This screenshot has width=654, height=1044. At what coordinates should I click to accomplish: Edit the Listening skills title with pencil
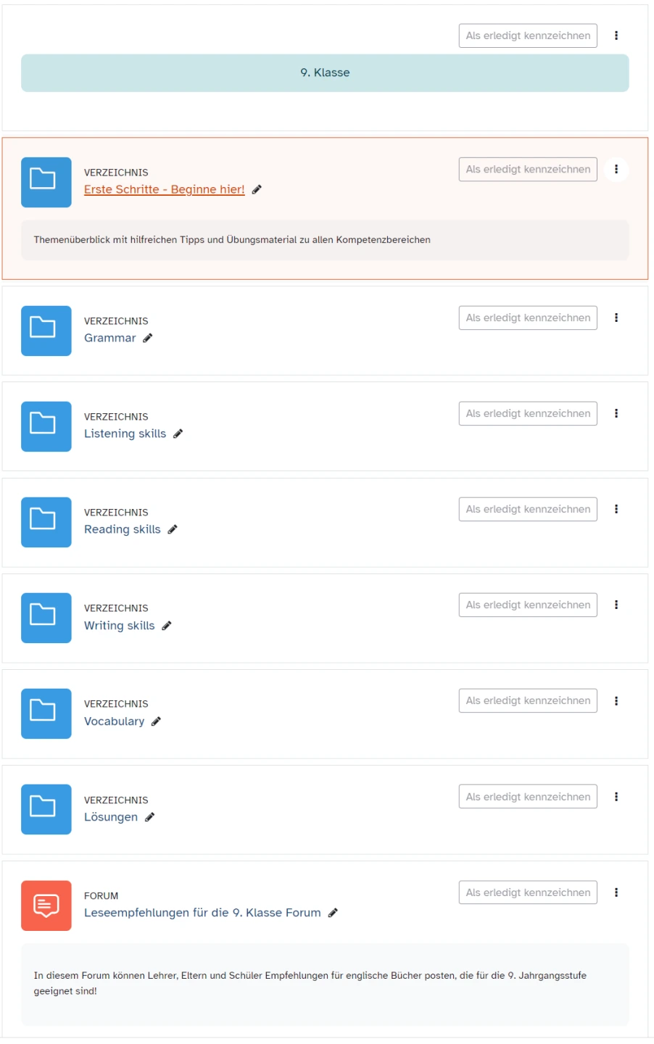178,434
